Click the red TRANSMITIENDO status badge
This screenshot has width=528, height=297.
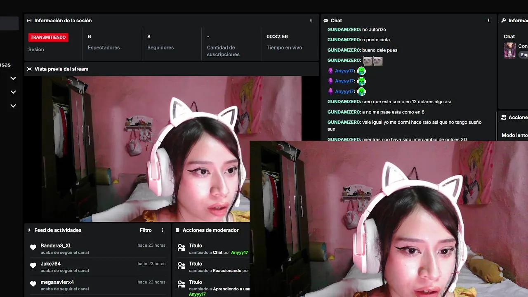48,37
